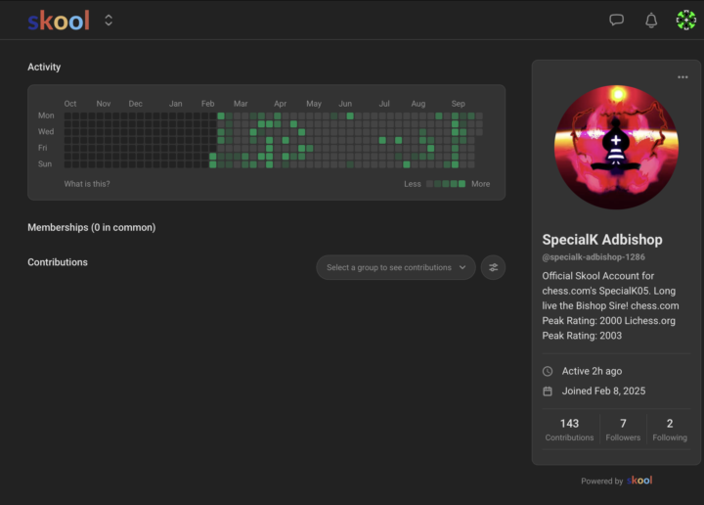
Task: Click the calendar icon beside Joined date
Action: 548,391
